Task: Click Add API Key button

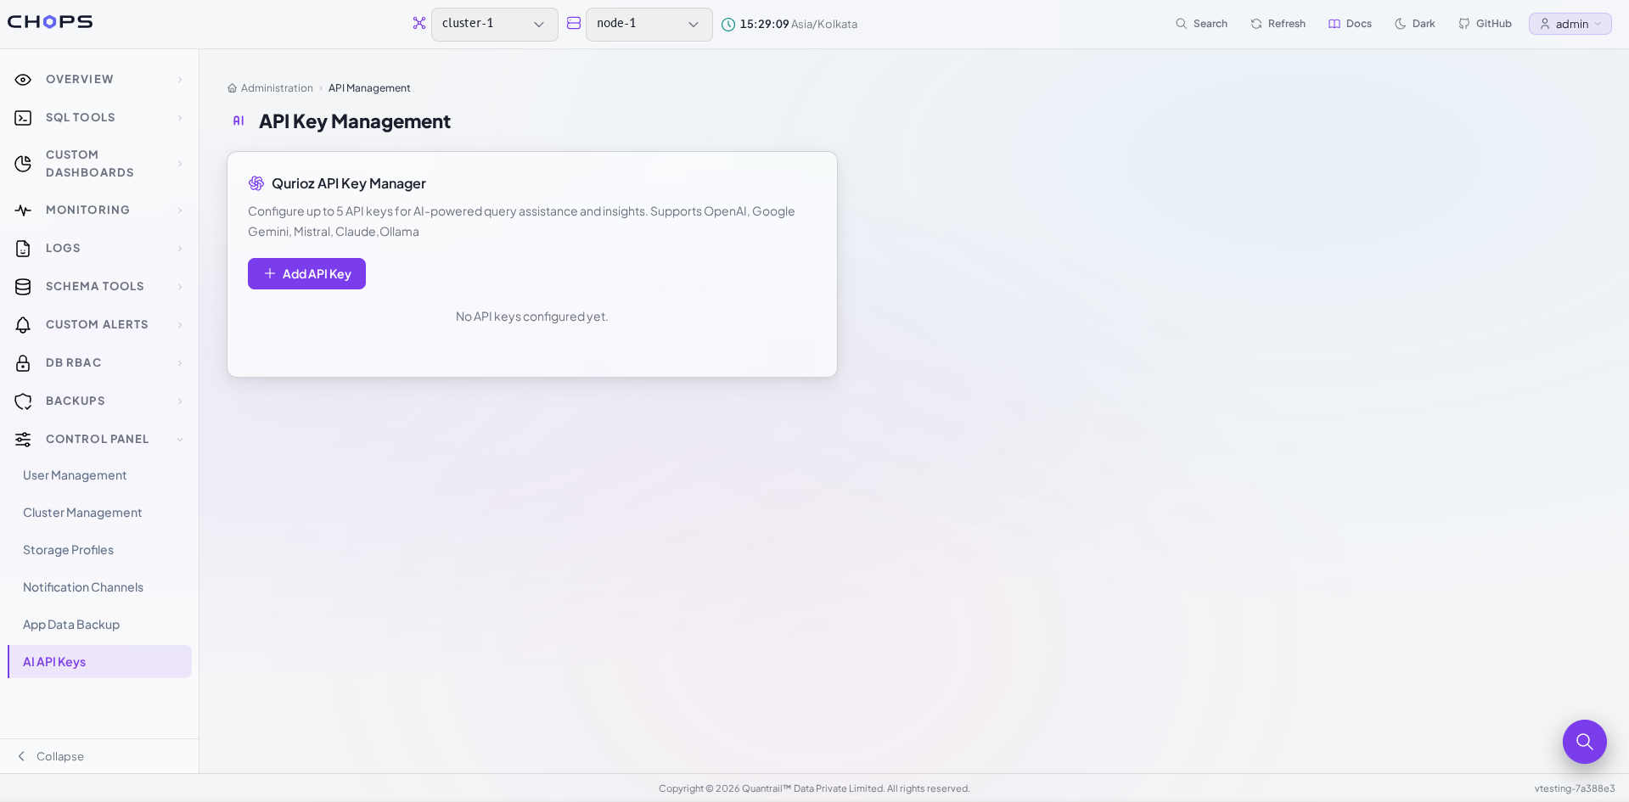Action: coord(306,273)
